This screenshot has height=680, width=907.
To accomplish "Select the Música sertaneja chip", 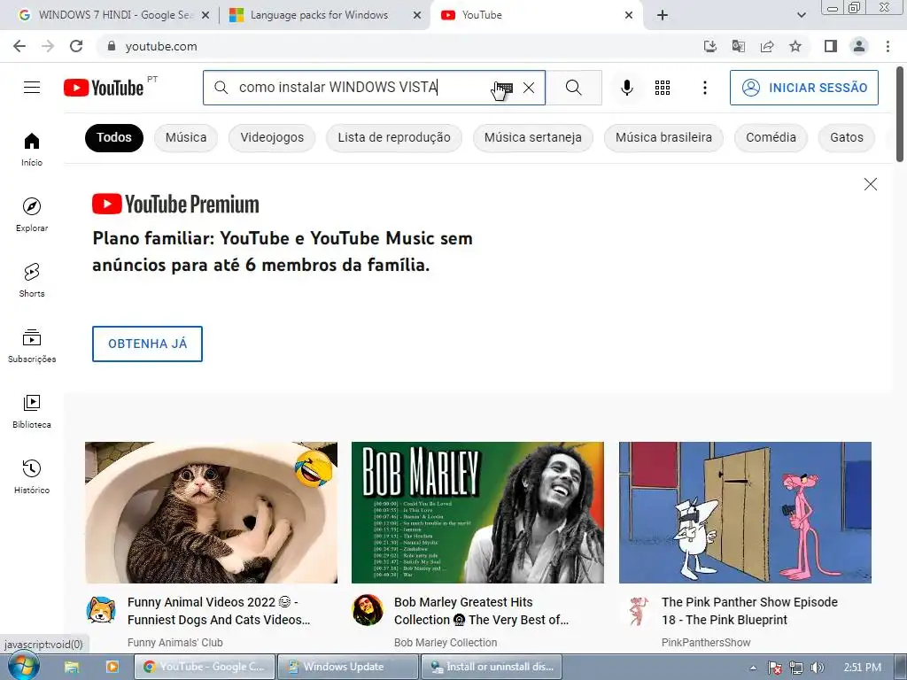I will 532,137.
